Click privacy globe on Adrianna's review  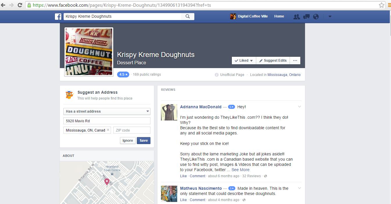tap(266, 176)
